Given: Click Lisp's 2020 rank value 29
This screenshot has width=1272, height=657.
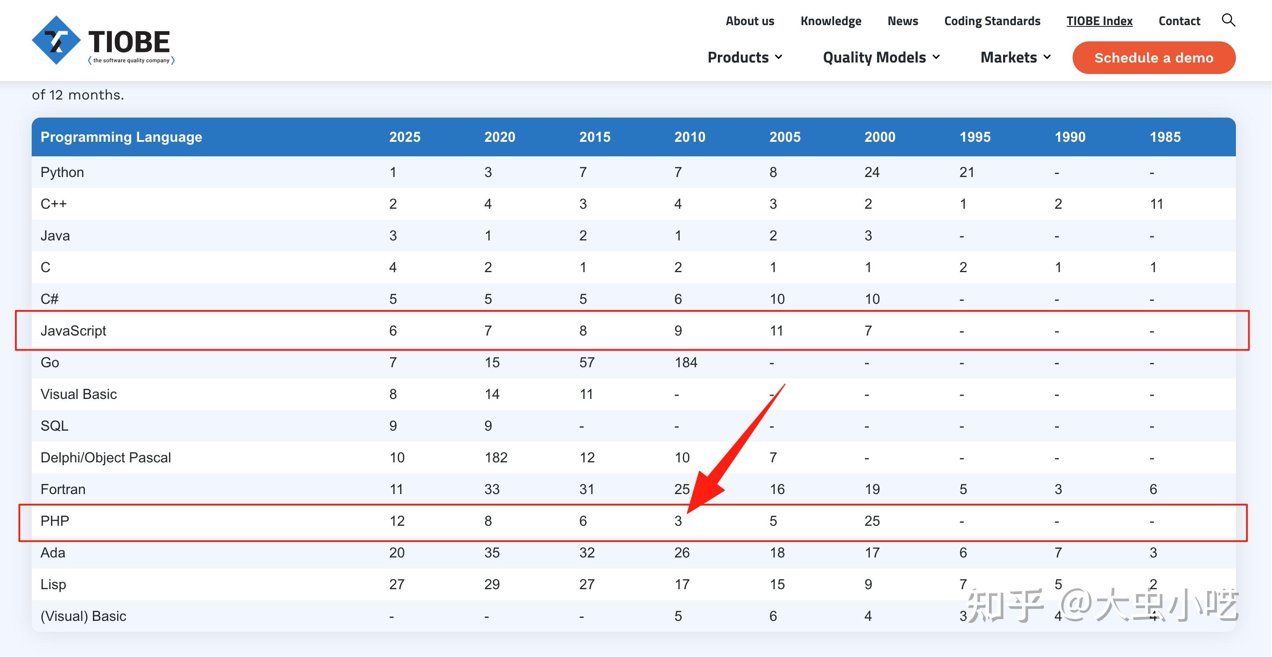Looking at the screenshot, I should click(492, 584).
